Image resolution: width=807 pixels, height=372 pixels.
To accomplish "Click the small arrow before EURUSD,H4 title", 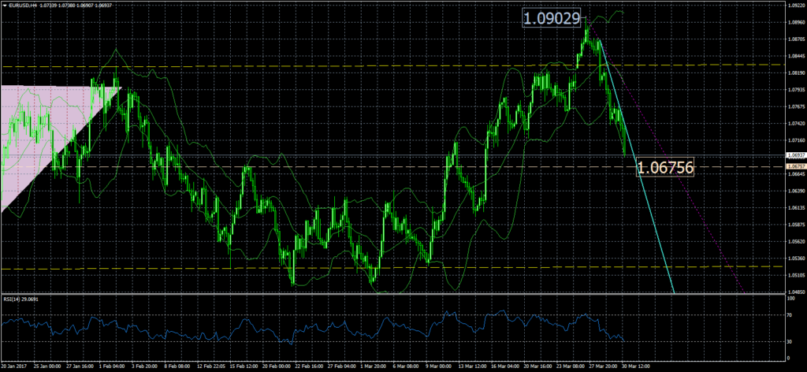I will [4, 5].
